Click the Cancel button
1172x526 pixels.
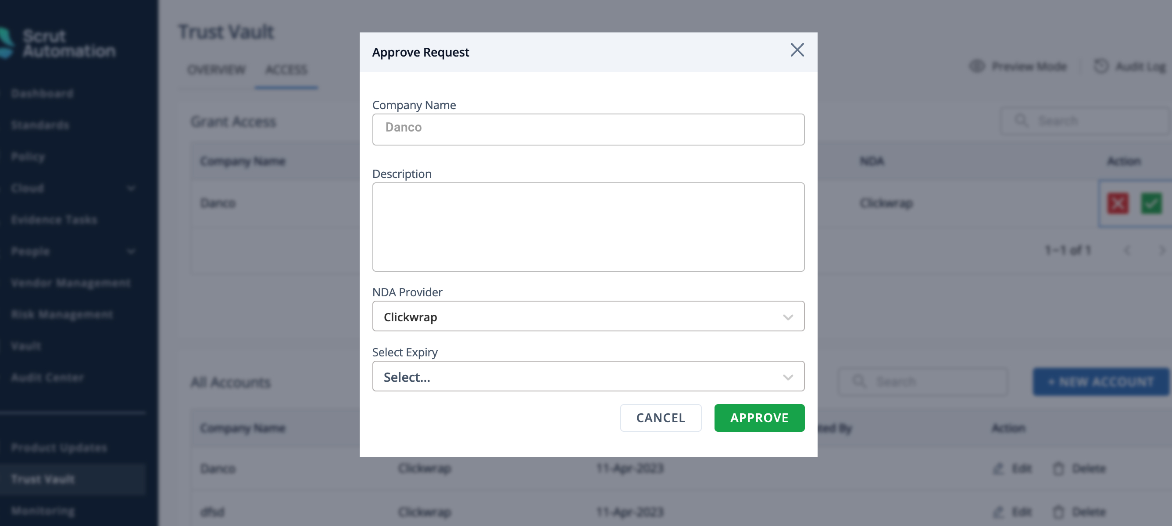tap(661, 418)
